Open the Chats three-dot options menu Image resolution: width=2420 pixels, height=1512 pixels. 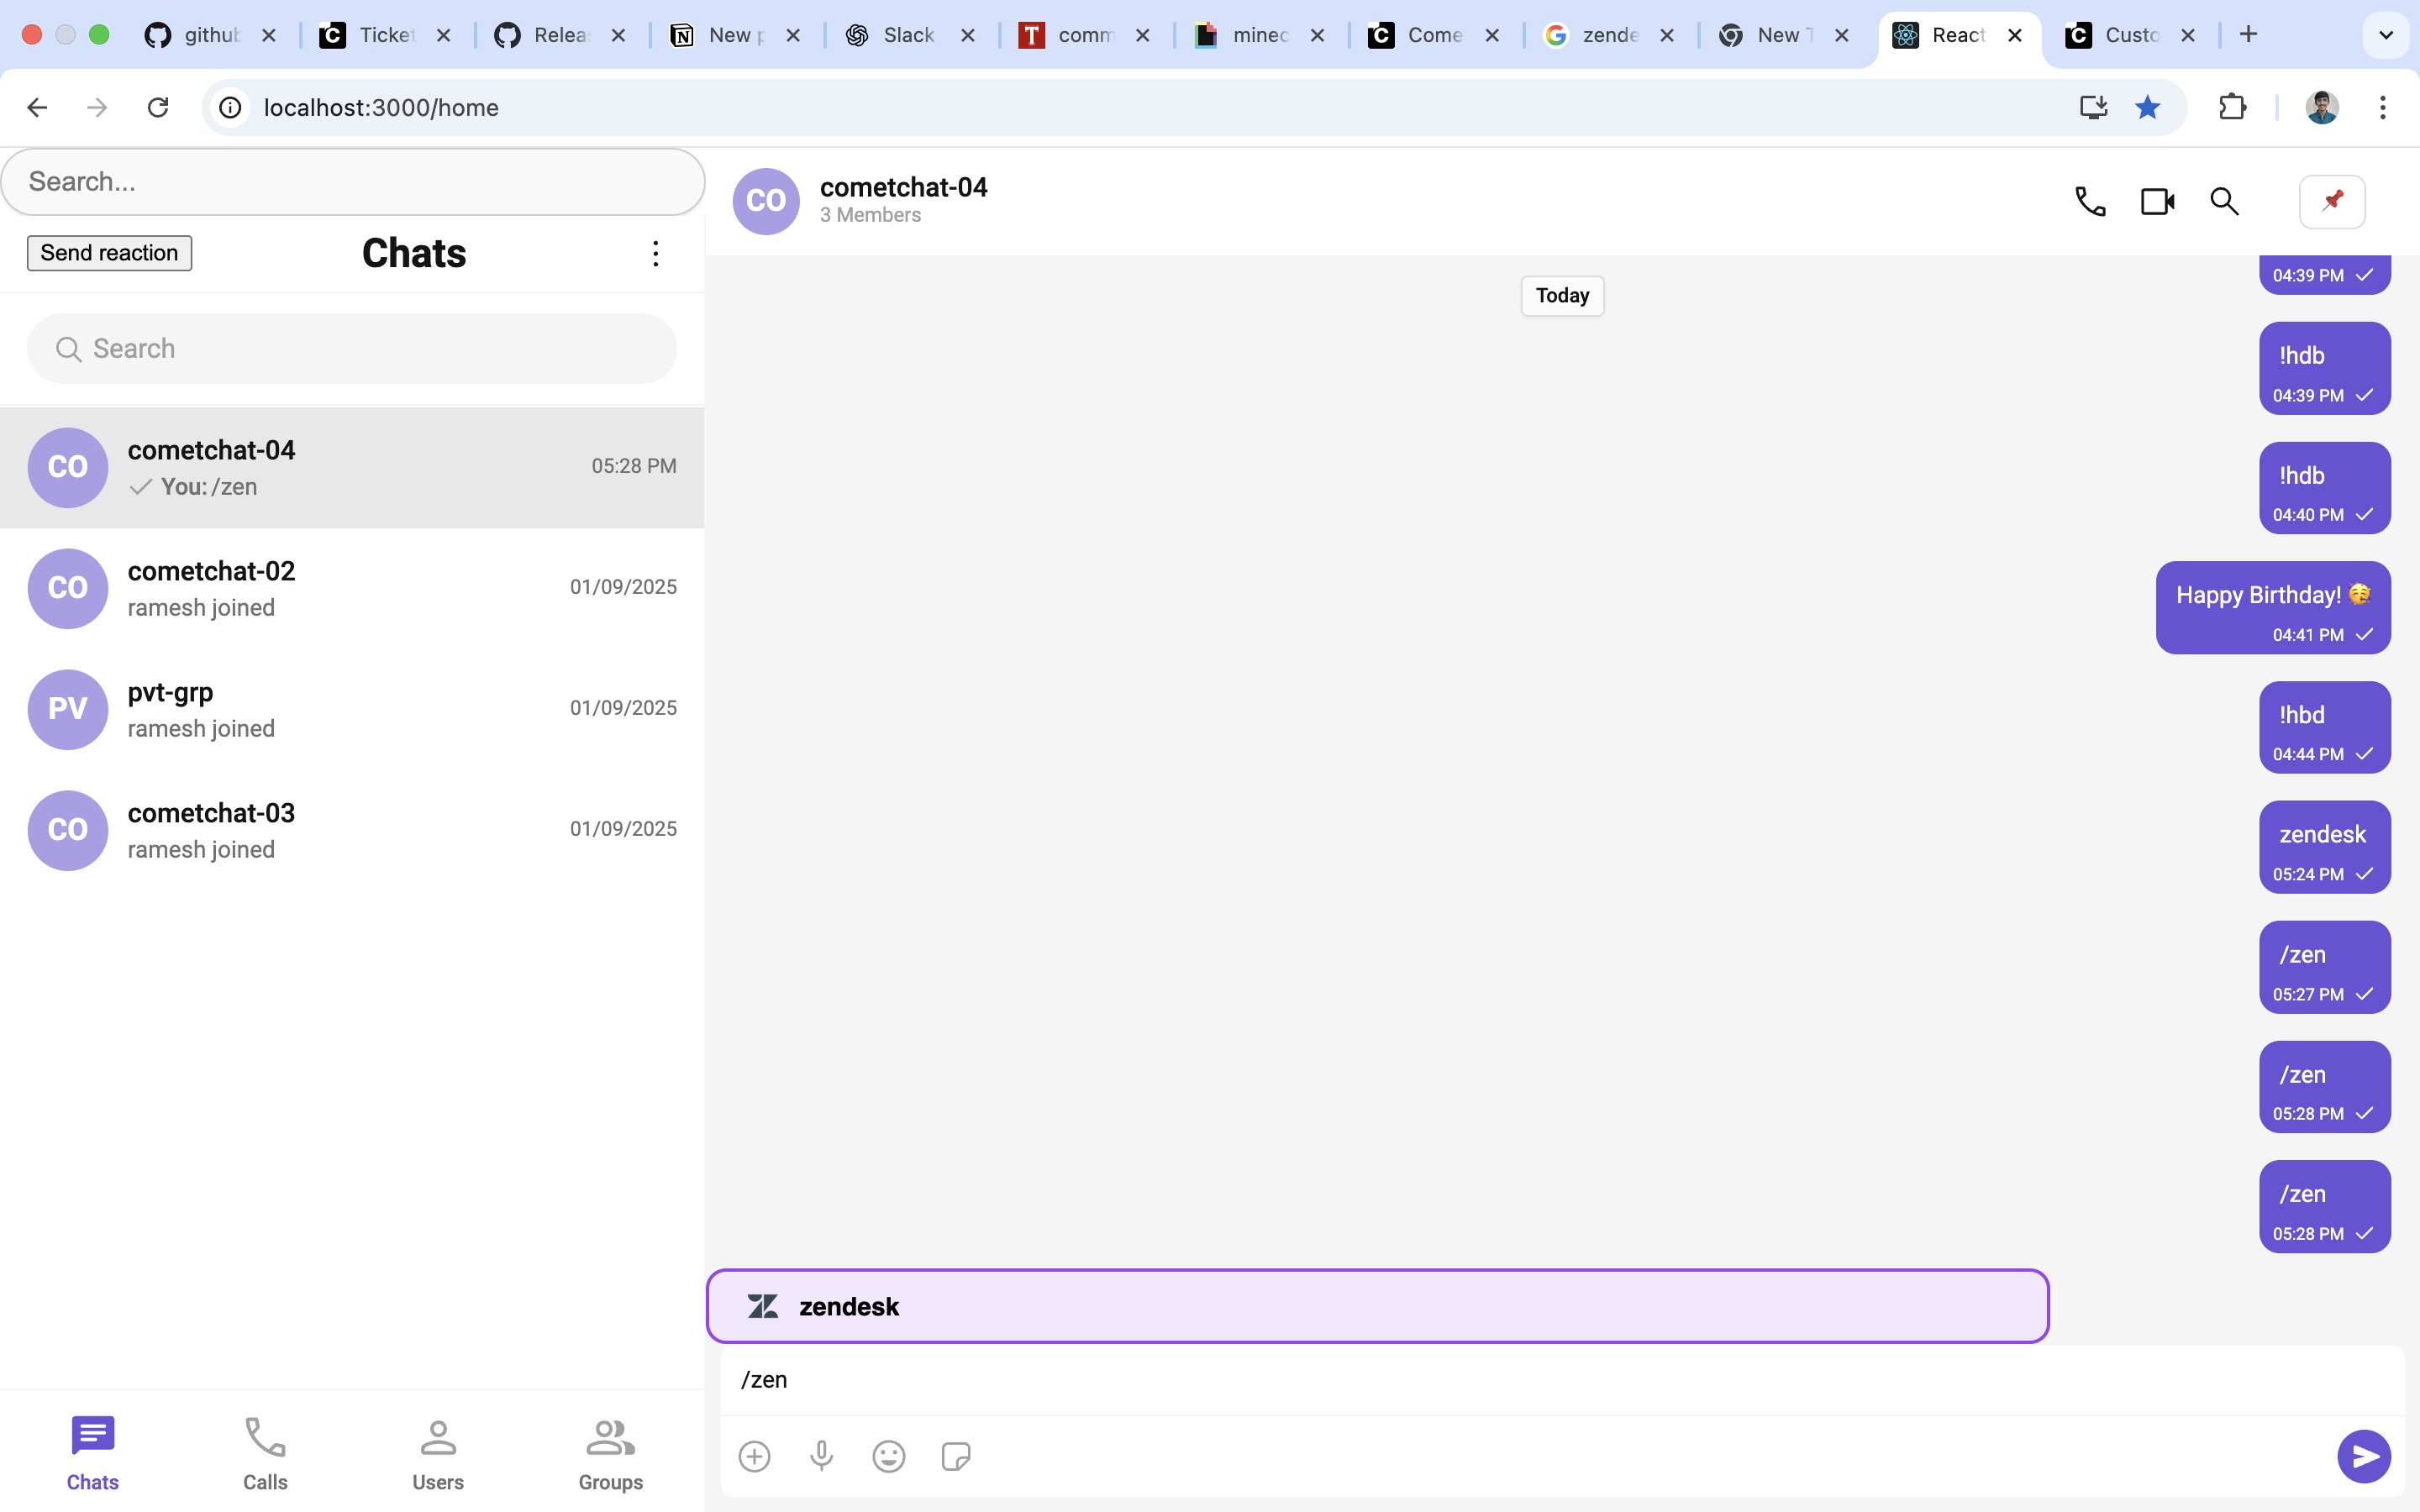pos(655,253)
